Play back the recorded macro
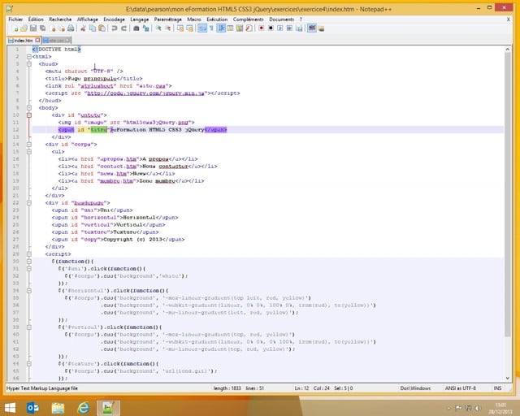This screenshot has width=520, height=416. [279, 28]
